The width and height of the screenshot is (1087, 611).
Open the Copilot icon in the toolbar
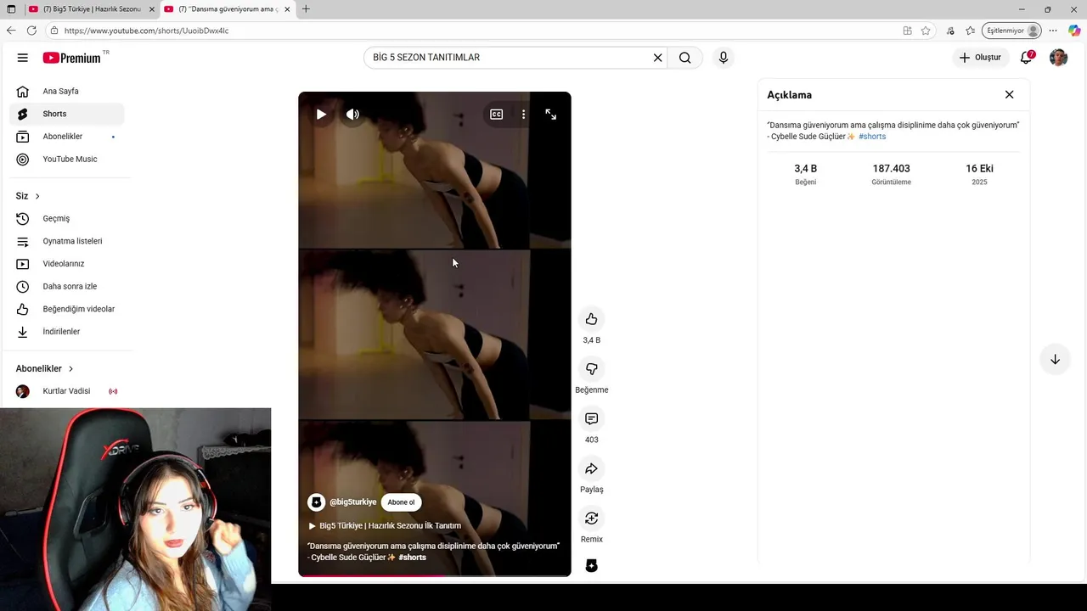tap(1074, 31)
